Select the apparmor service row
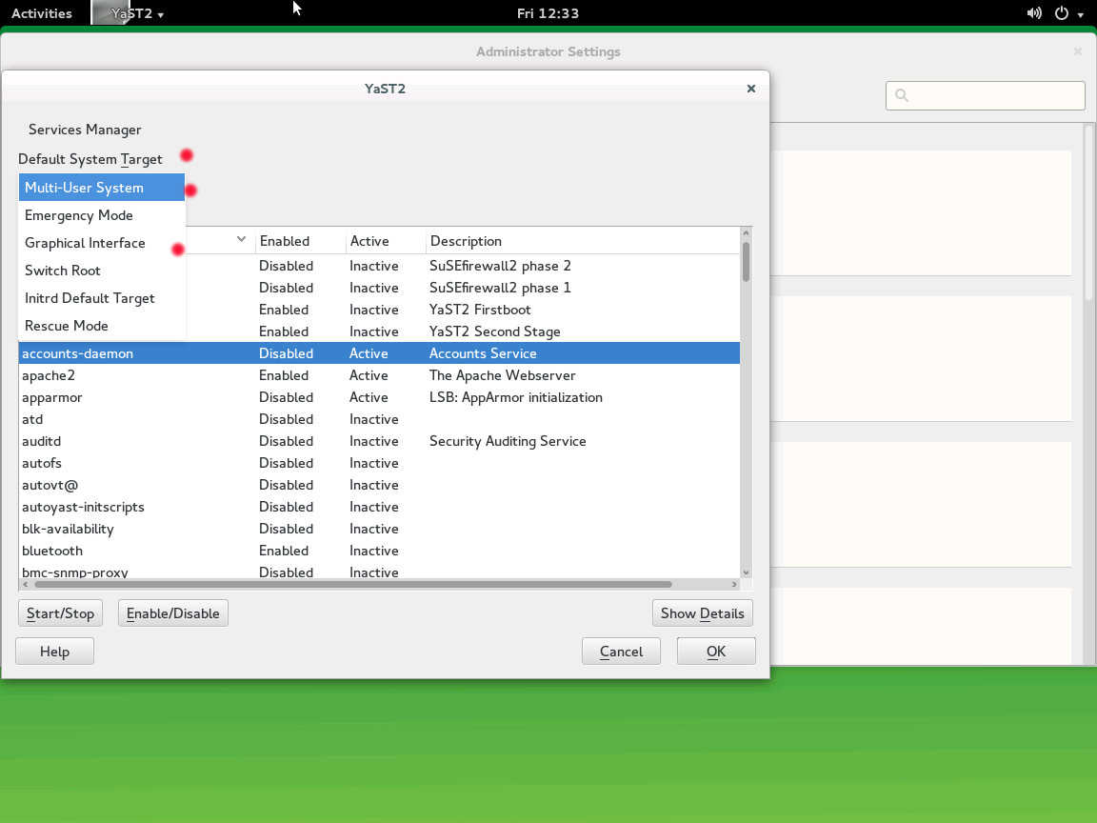This screenshot has height=823, width=1097. click(x=379, y=397)
